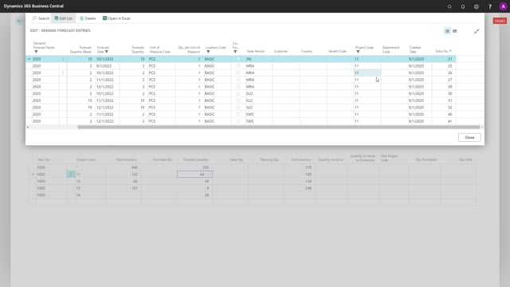Toggle Component Forecast checkbox for entry 32
Screen dimensions: 510x287
(238, 107)
